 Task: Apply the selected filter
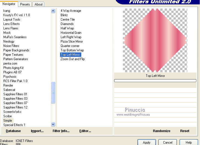click(x=147, y=142)
